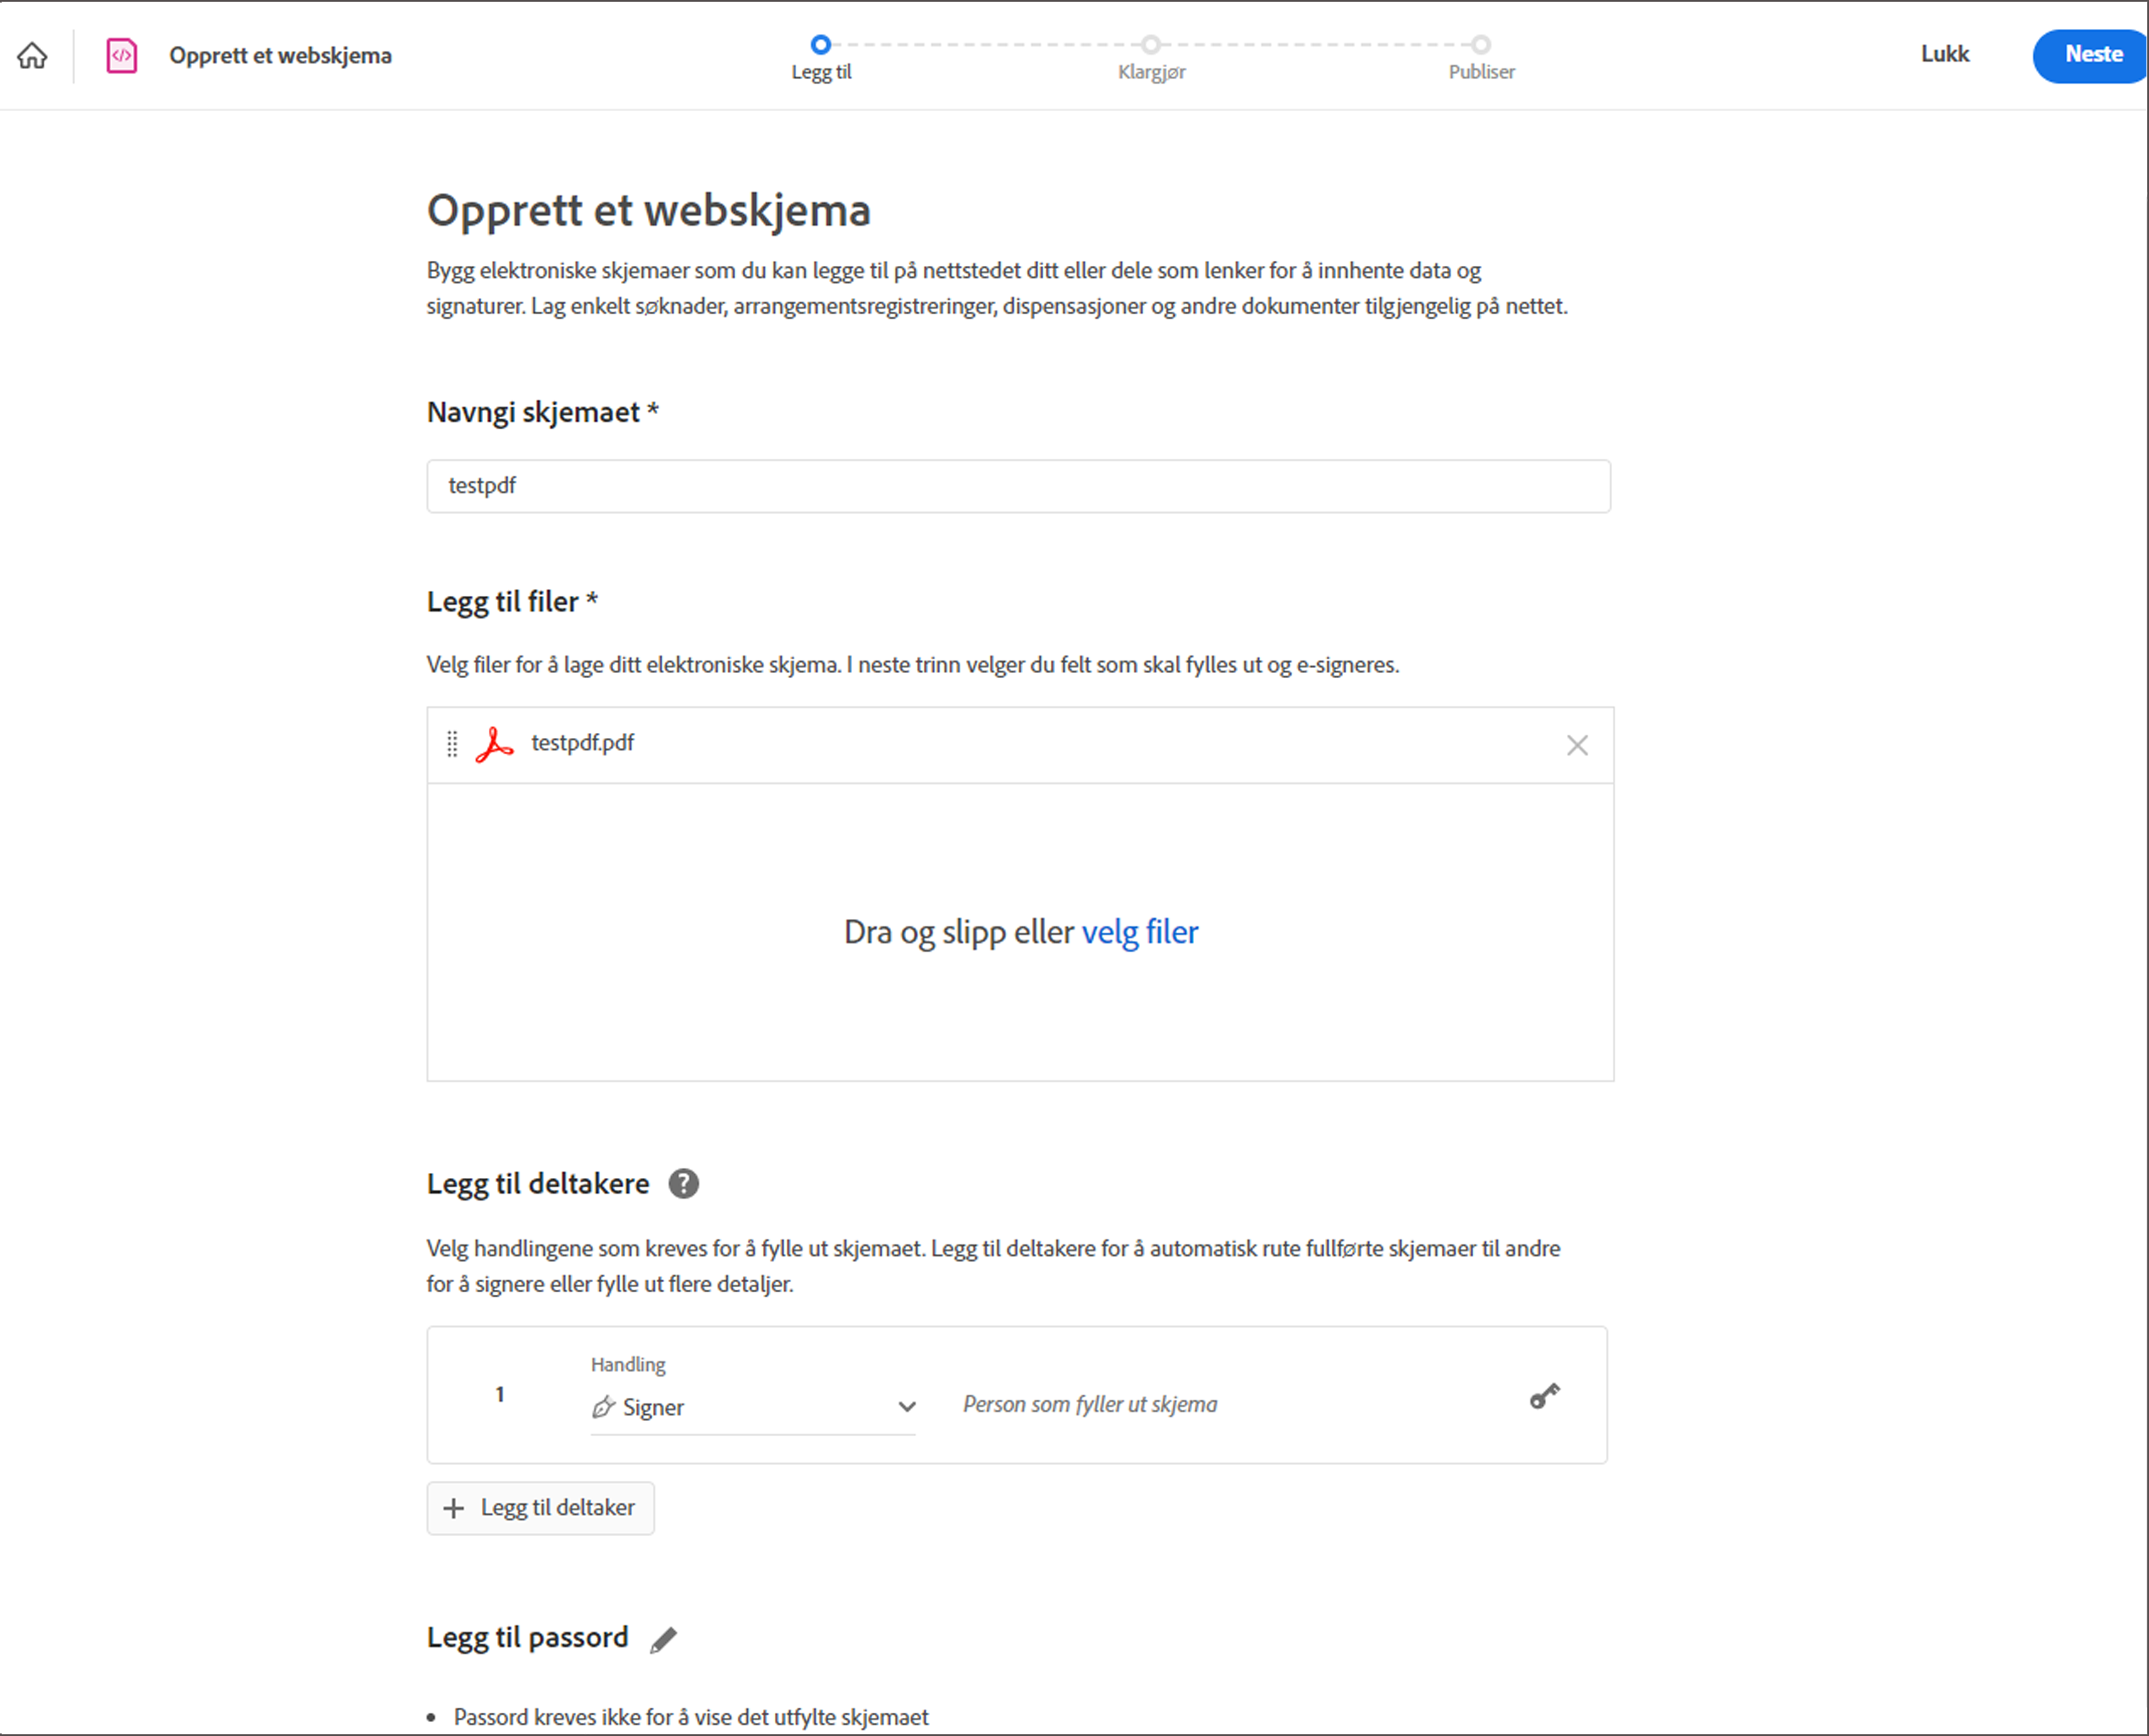The image size is (2149, 1736).
Task: Click the pink webform icon in header
Action: [121, 55]
